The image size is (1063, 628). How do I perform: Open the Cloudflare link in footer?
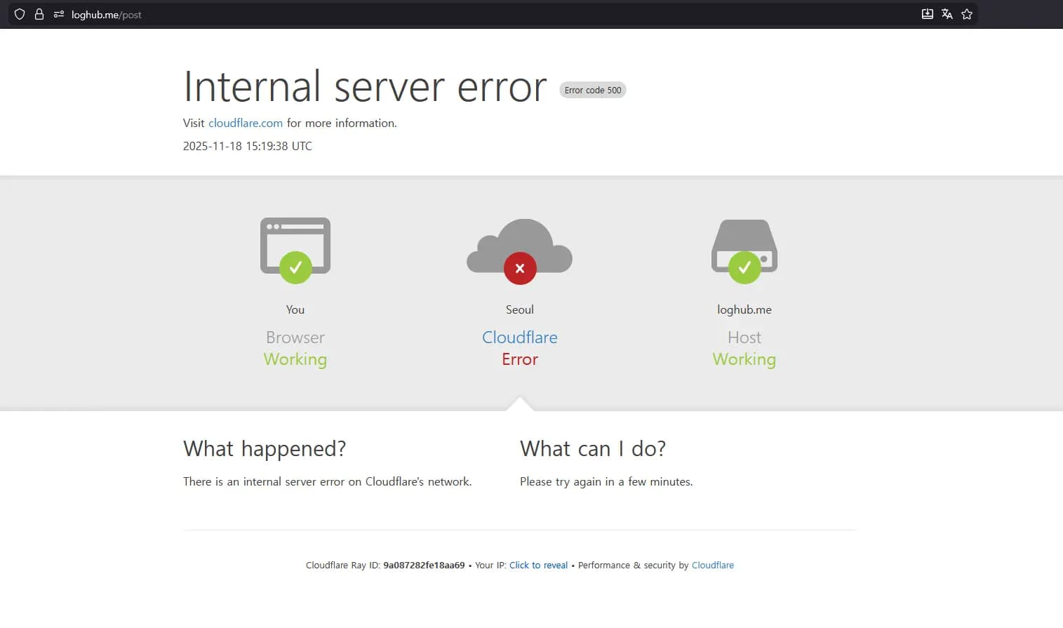pyautogui.click(x=712, y=565)
